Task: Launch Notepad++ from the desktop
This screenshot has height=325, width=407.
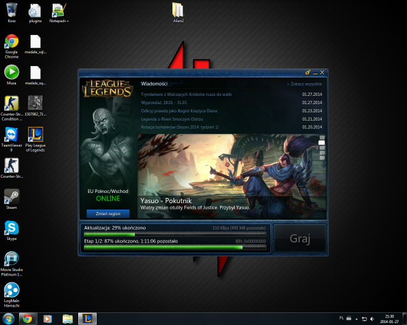Action: tap(59, 12)
